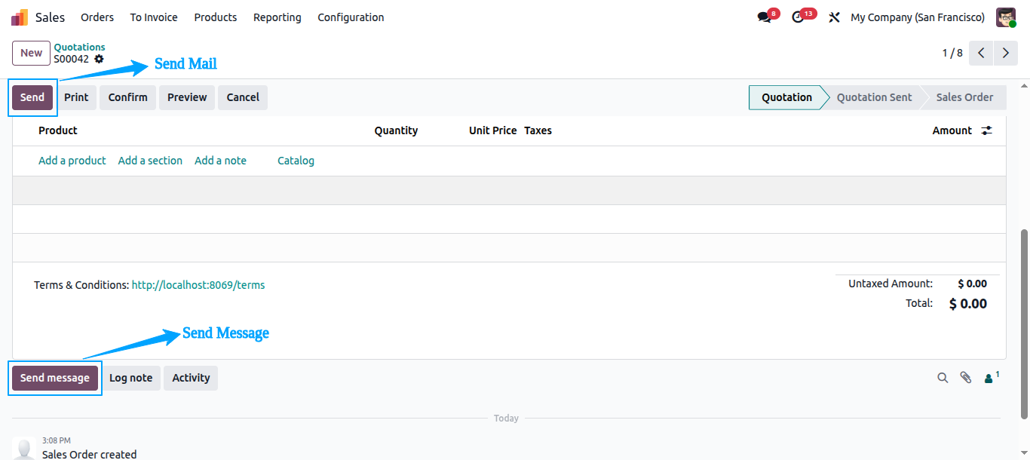Click the debug tools wrench icon

click(834, 17)
